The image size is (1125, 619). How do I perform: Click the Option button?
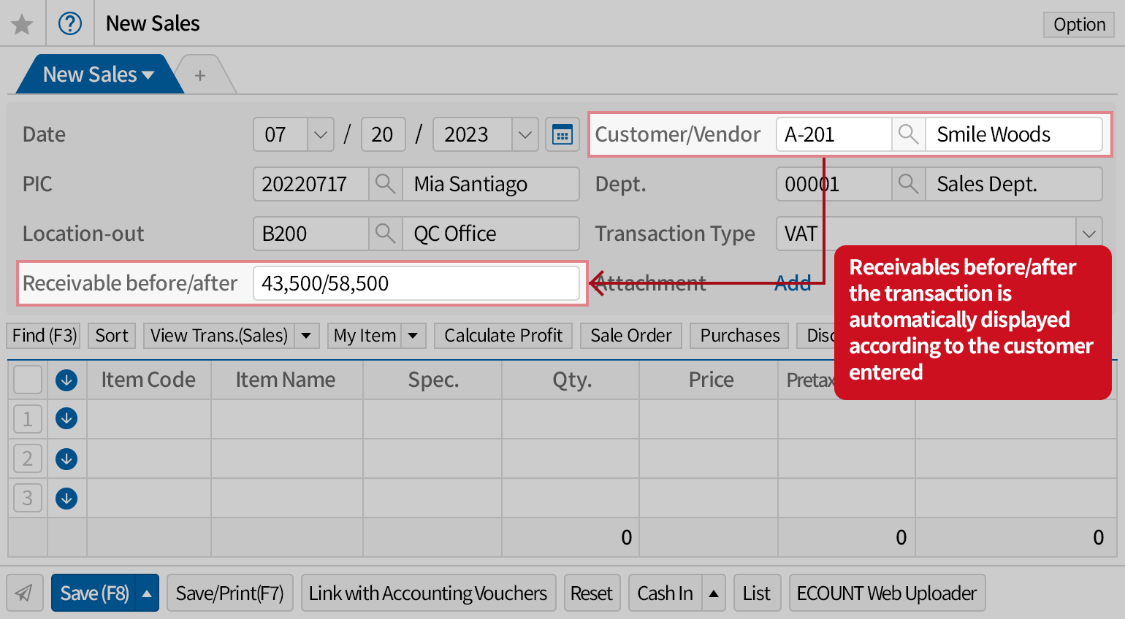click(1078, 25)
